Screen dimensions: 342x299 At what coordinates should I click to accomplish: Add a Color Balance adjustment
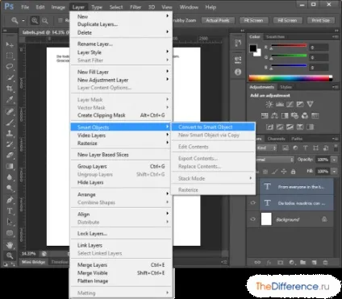coord(274,116)
